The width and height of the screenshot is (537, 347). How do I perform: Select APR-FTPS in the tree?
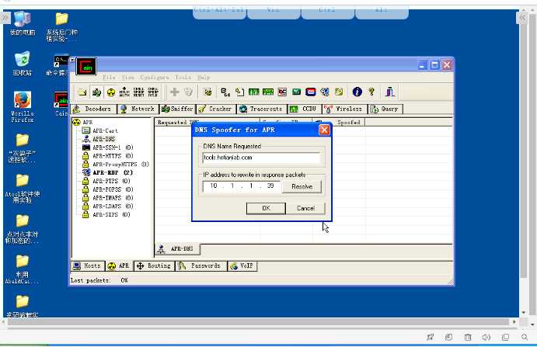(x=106, y=181)
